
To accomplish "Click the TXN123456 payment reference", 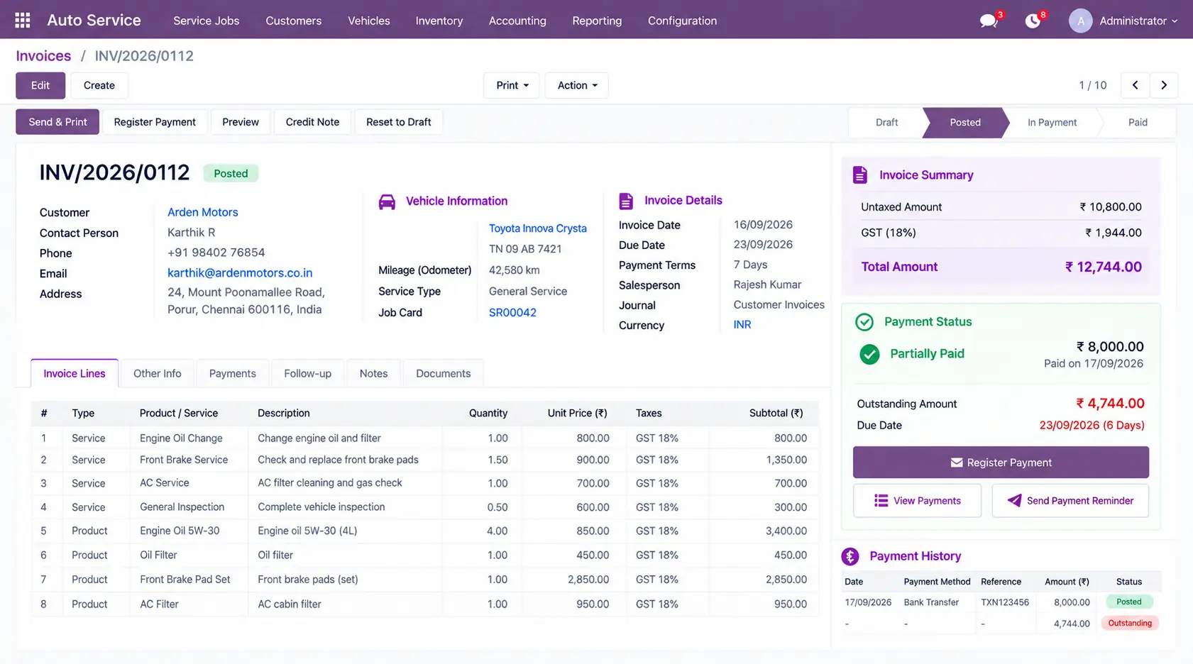I will (x=1005, y=602).
